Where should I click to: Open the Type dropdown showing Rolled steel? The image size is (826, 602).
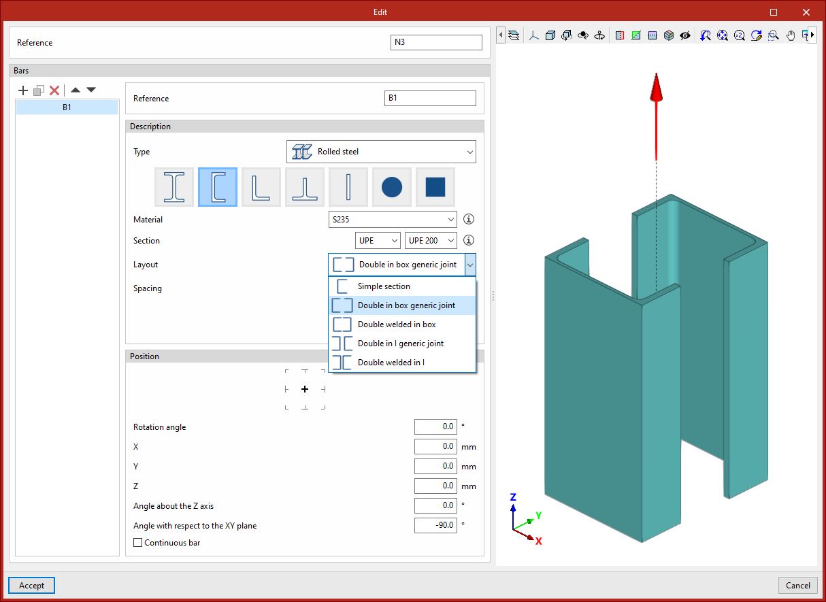(x=381, y=152)
